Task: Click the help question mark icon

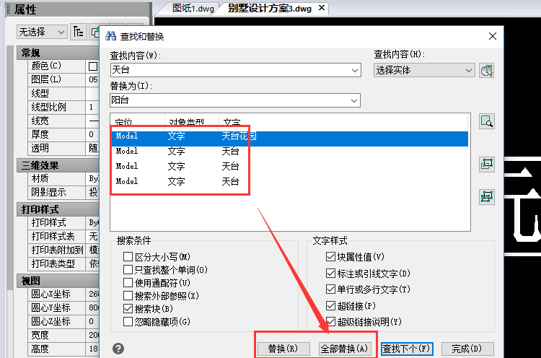Action: coord(118,349)
